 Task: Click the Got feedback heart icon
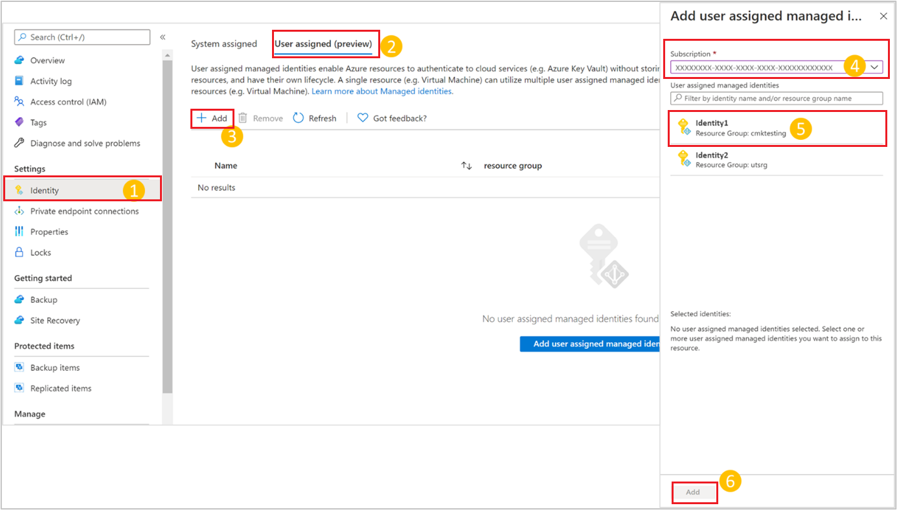[x=363, y=118]
